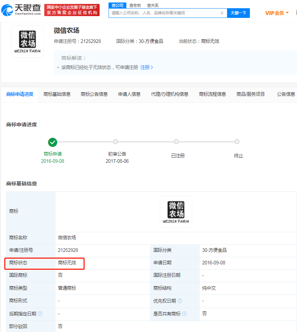Screen dimensions: 297x332
Task: Select the 商标类型 value 普通商标
Action: point(67,288)
